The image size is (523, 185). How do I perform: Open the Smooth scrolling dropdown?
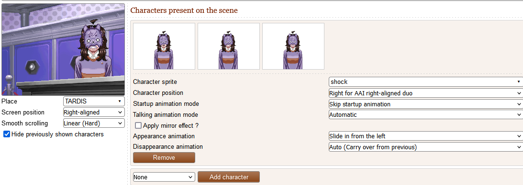click(94, 123)
